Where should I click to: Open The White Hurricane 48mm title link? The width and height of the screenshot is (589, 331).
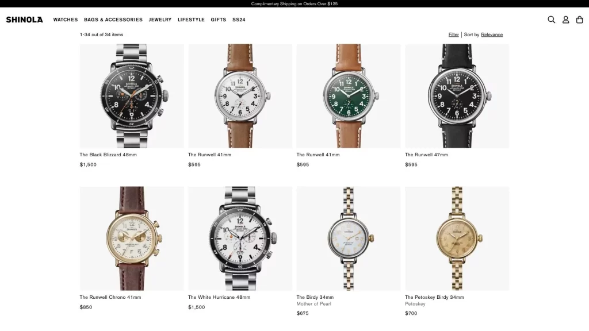click(219, 297)
